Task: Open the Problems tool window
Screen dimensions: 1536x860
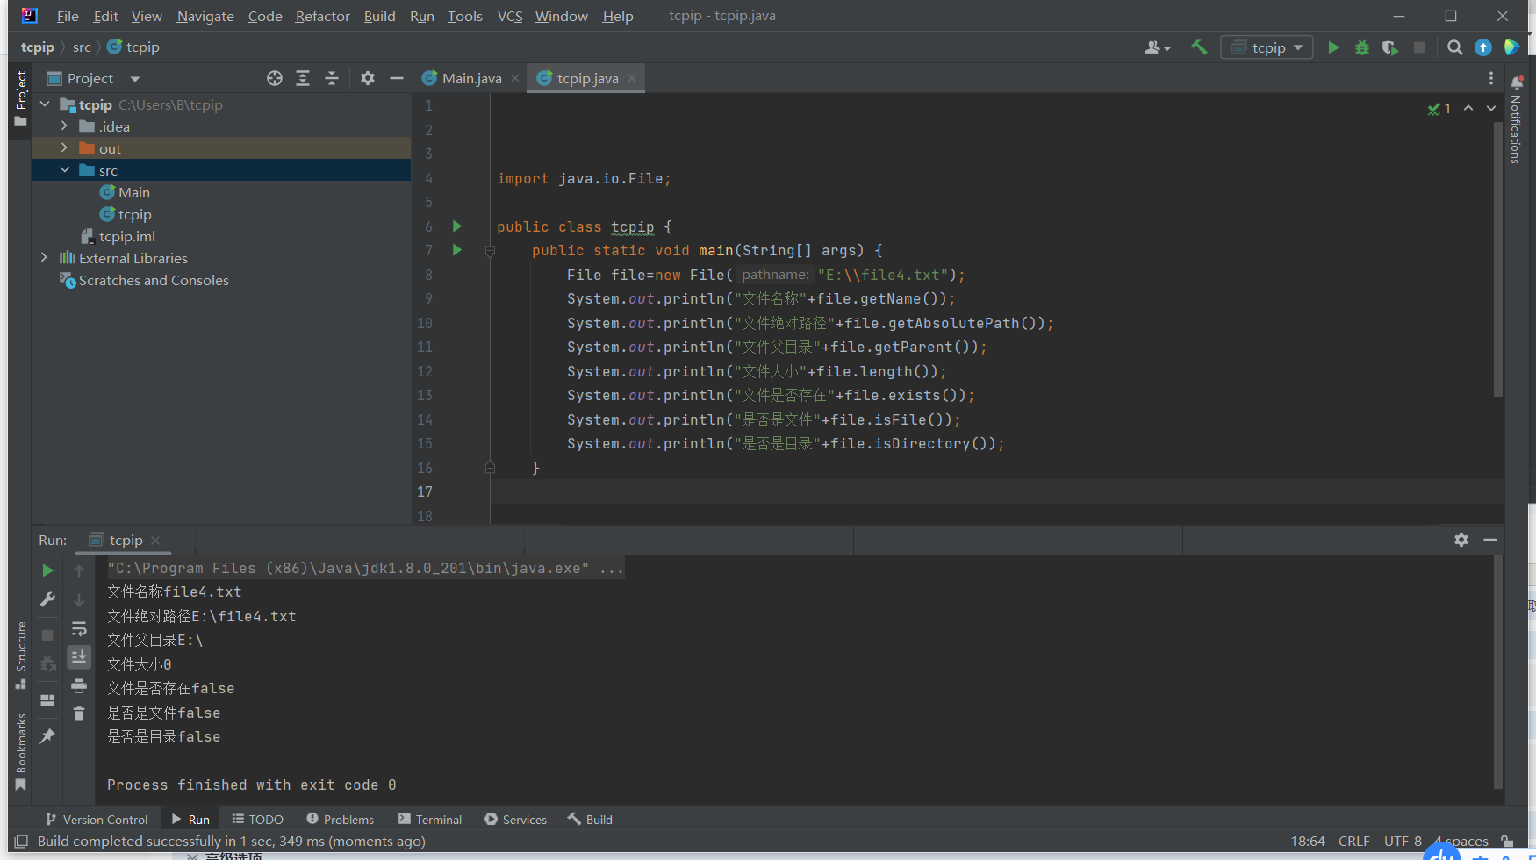Action: pos(340,819)
